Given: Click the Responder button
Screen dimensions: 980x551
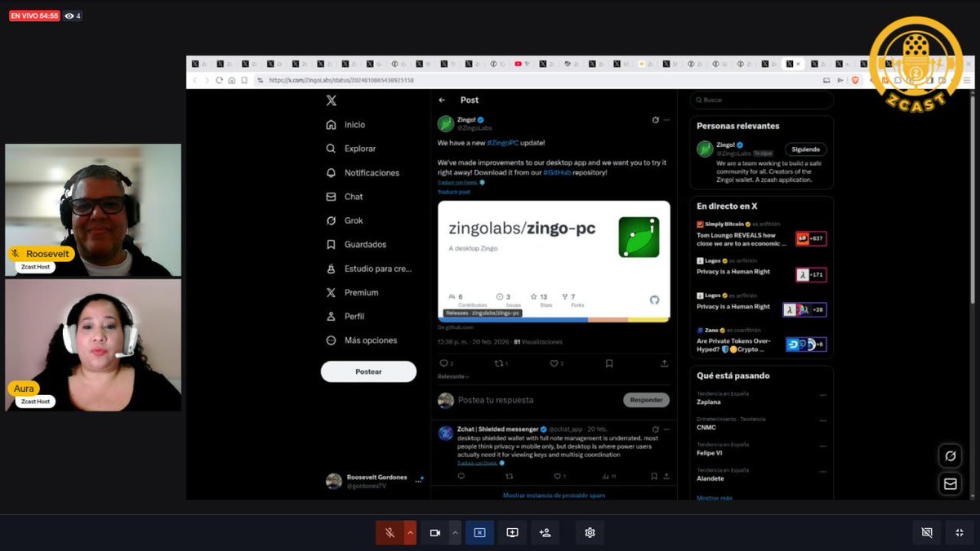Looking at the screenshot, I should [x=646, y=400].
